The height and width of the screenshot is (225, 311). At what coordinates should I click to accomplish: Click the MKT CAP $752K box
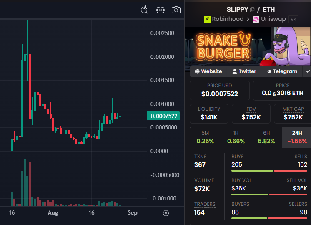coord(293,114)
